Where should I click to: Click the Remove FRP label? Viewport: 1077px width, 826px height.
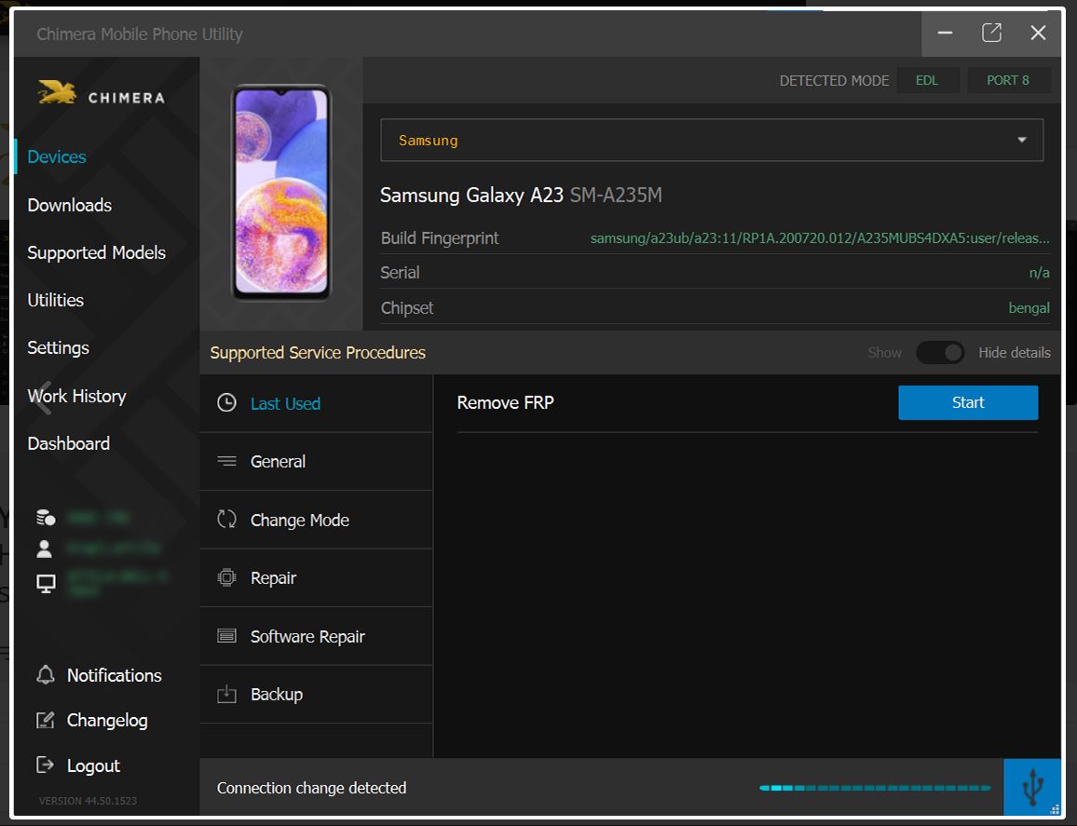(x=506, y=402)
